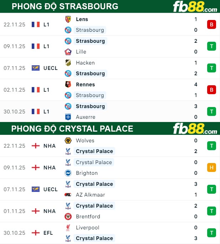This screenshot has width=220, height=244.
Task: Select the Hacken team logo
Action: [x=68, y=63]
